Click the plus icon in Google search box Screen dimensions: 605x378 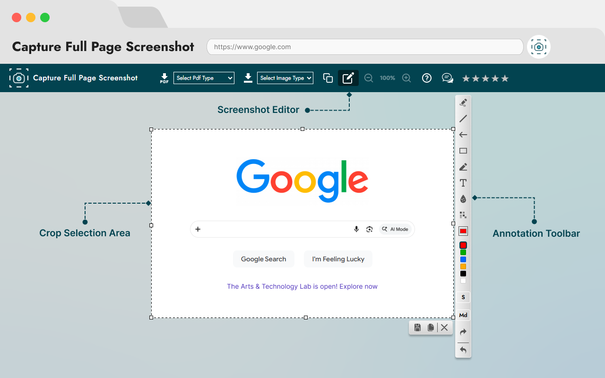[x=198, y=229]
